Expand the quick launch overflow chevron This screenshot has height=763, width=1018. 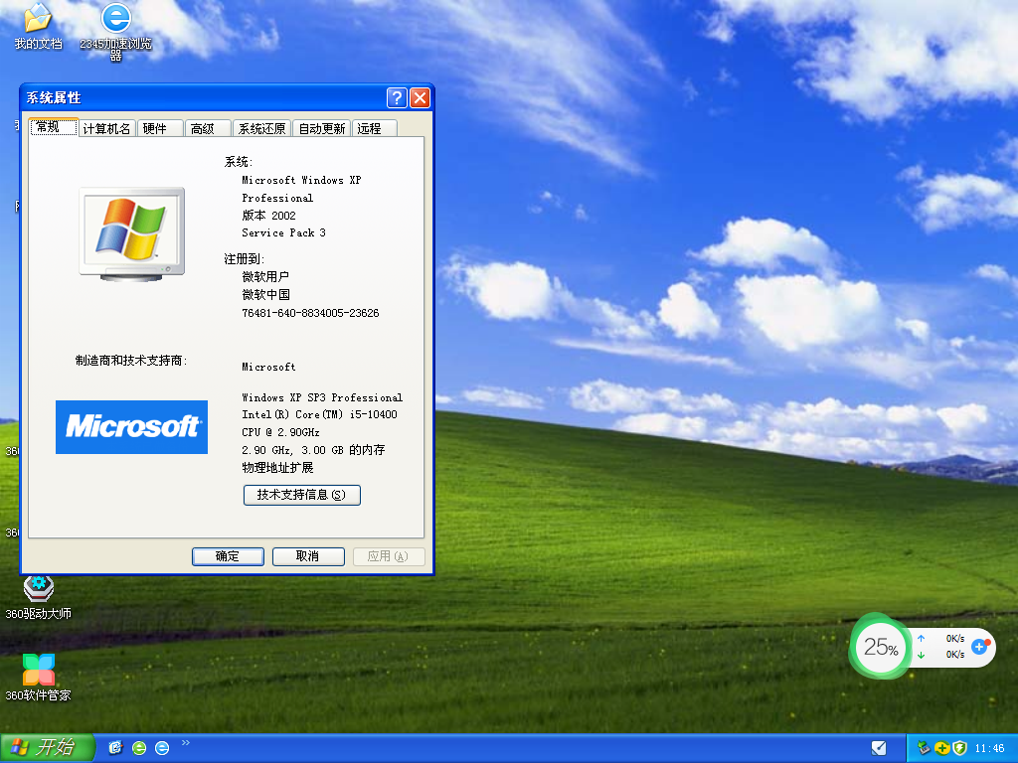[185, 742]
